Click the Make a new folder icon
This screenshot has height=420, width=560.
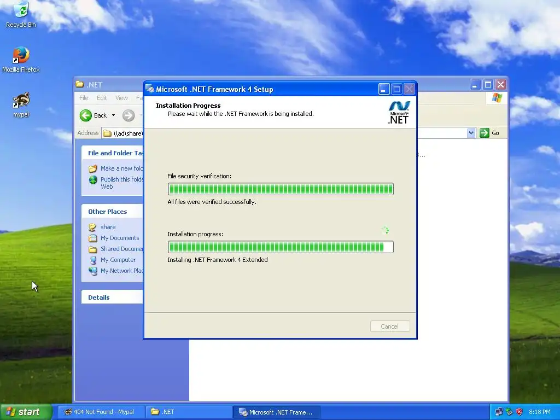[93, 168]
